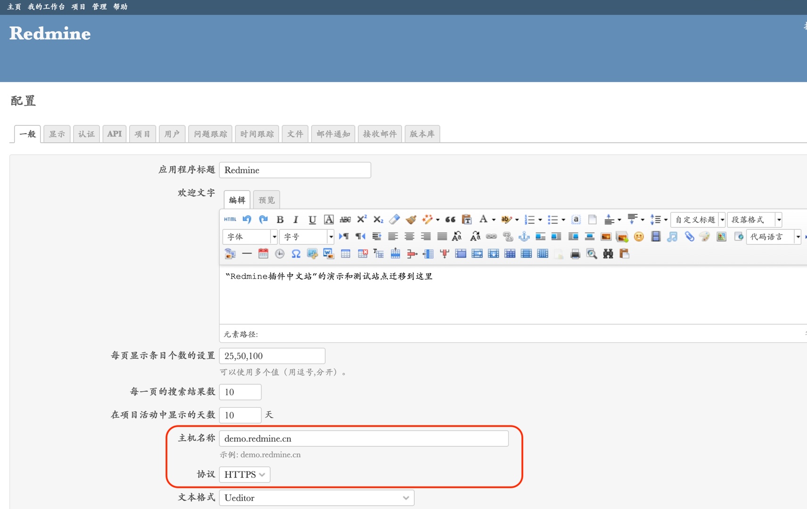
Task: Undo the last edit in the editor
Action: click(x=247, y=219)
